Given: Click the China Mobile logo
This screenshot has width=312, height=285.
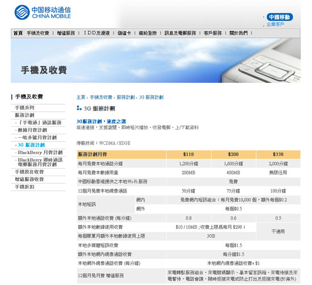Looking at the screenshot, I should (x=43, y=12).
